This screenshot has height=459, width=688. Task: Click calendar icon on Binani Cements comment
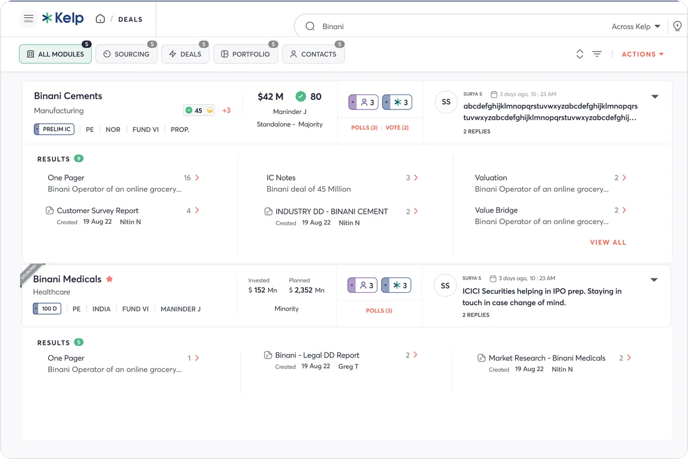494,94
